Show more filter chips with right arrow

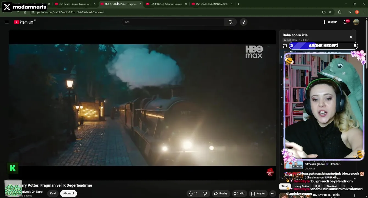[352, 188]
